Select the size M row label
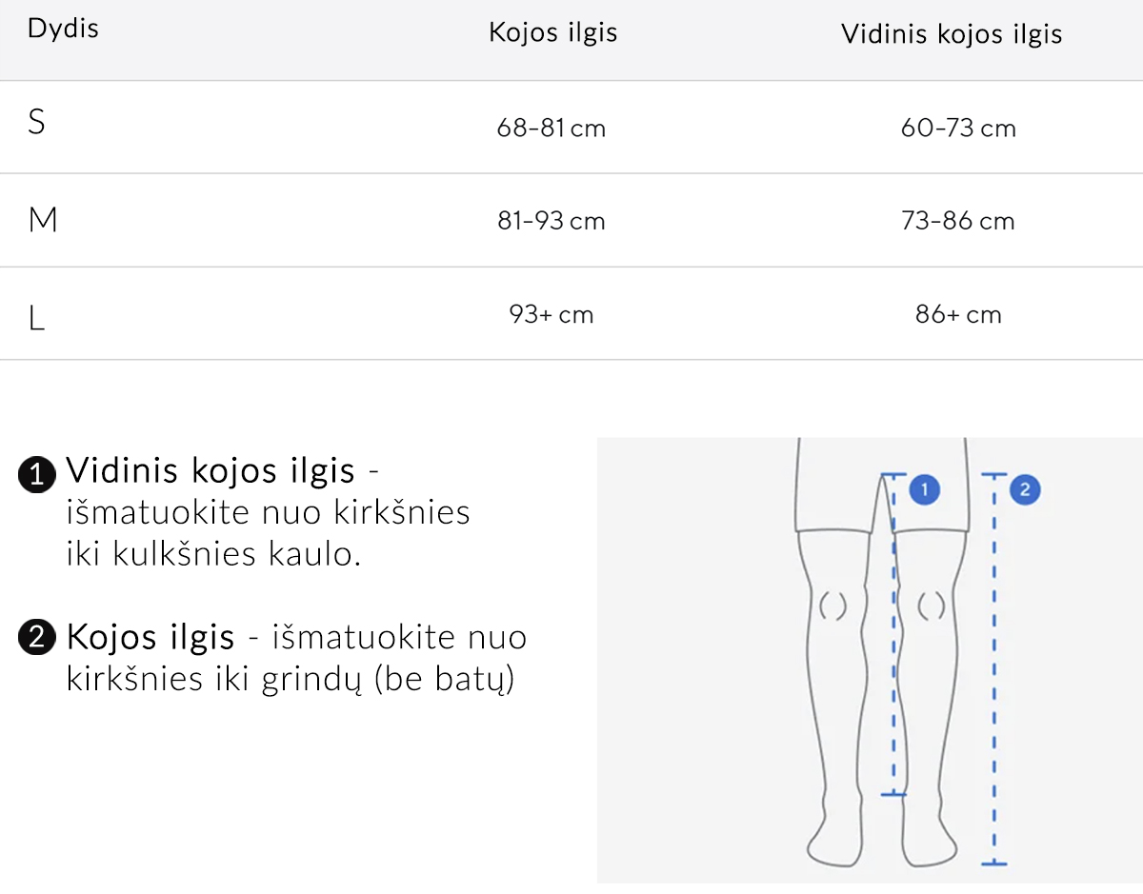Image resolution: width=1143 pixels, height=894 pixels. (43, 220)
